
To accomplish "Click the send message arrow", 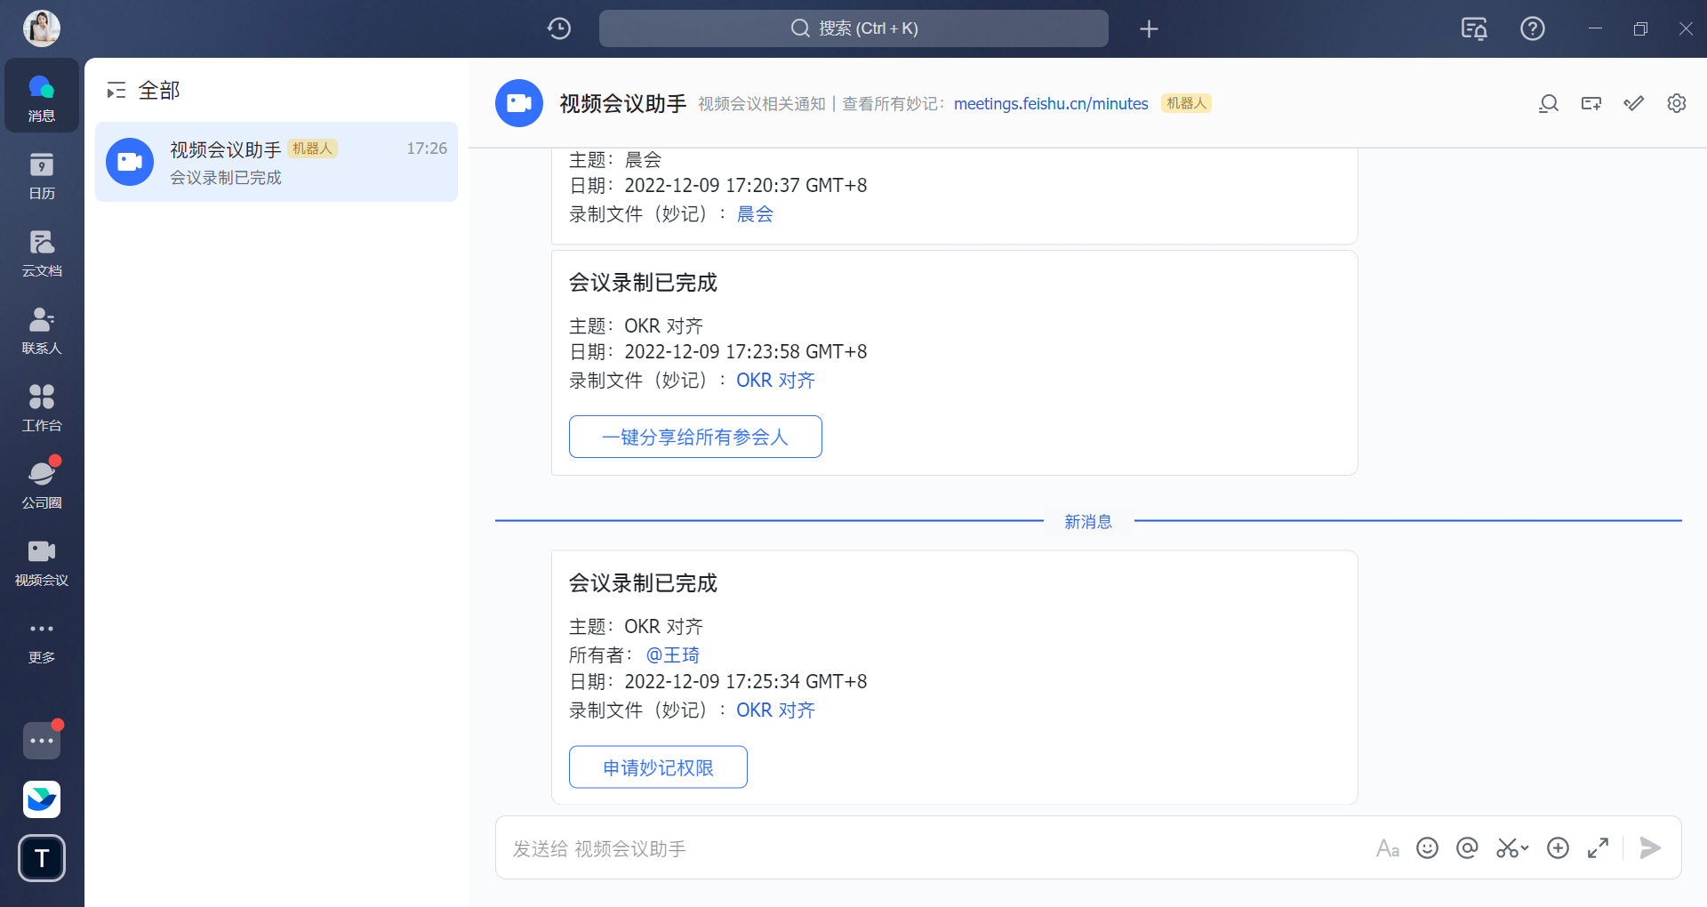I will click(1650, 848).
